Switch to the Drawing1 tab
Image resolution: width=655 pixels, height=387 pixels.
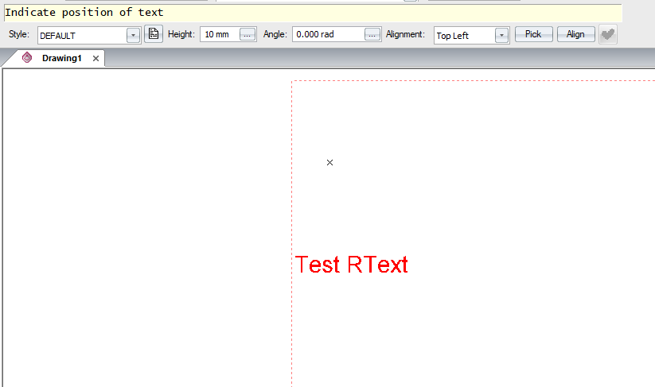[61, 59]
